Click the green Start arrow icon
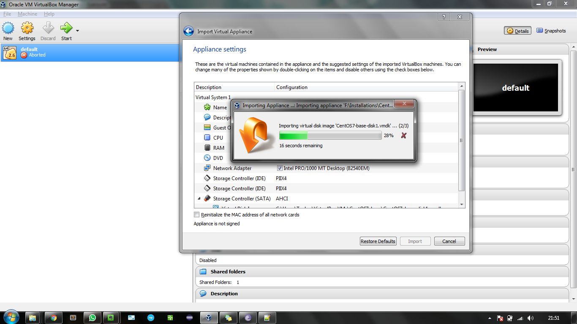Viewport: 577px width, 324px height. [x=66, y=28]
